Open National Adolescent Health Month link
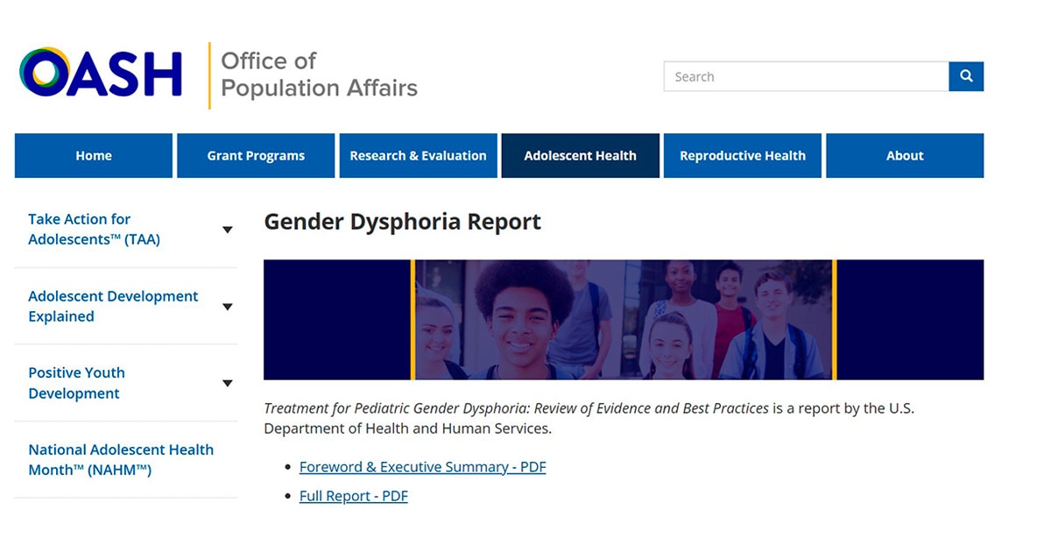This screenshot has height=552, width=1051. coord(121,460)
